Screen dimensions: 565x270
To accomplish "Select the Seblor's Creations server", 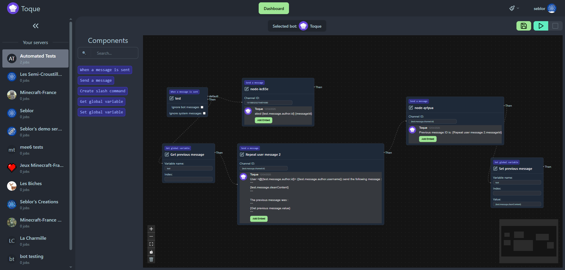I will [x=35, y=204].
